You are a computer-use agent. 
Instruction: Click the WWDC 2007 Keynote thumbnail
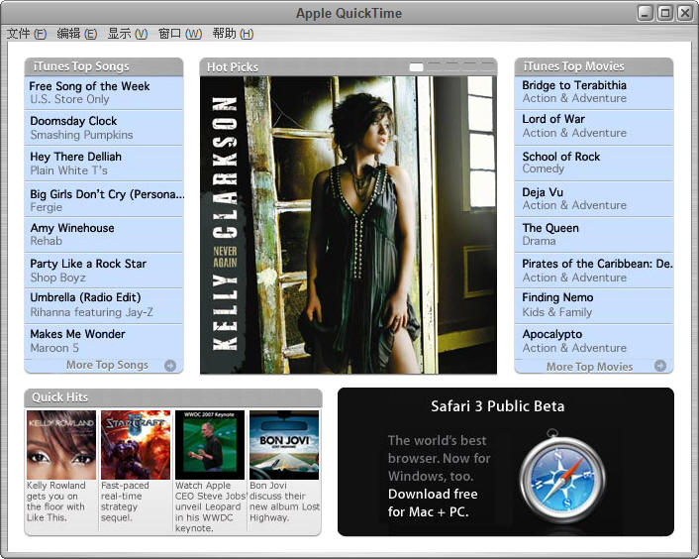coord(210,445)
